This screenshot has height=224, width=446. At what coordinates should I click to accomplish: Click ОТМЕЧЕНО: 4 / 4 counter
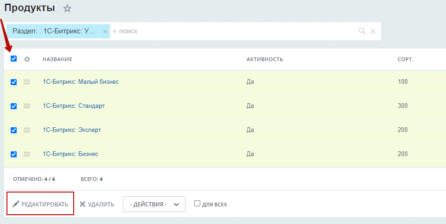point(34,180)
